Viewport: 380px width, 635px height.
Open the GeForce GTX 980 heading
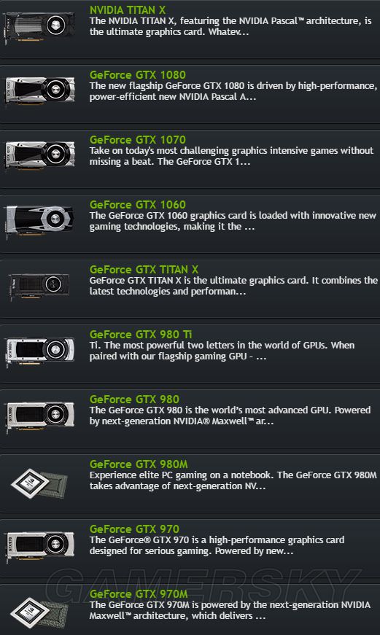click(134, 399)
